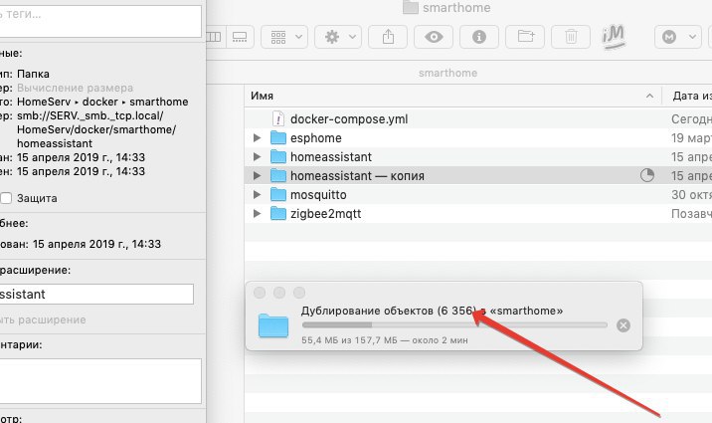Click smartharhome title folder icon
The width and height of the screenshot is (712, 423).
(x=411, y=7)
